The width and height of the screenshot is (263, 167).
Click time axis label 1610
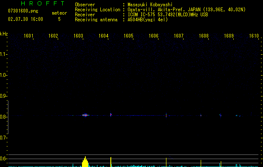pyautogui.click(x=254, y=36)
